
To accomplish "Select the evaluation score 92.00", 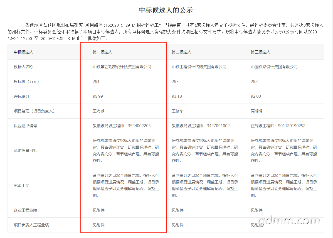I will [256, 96].
